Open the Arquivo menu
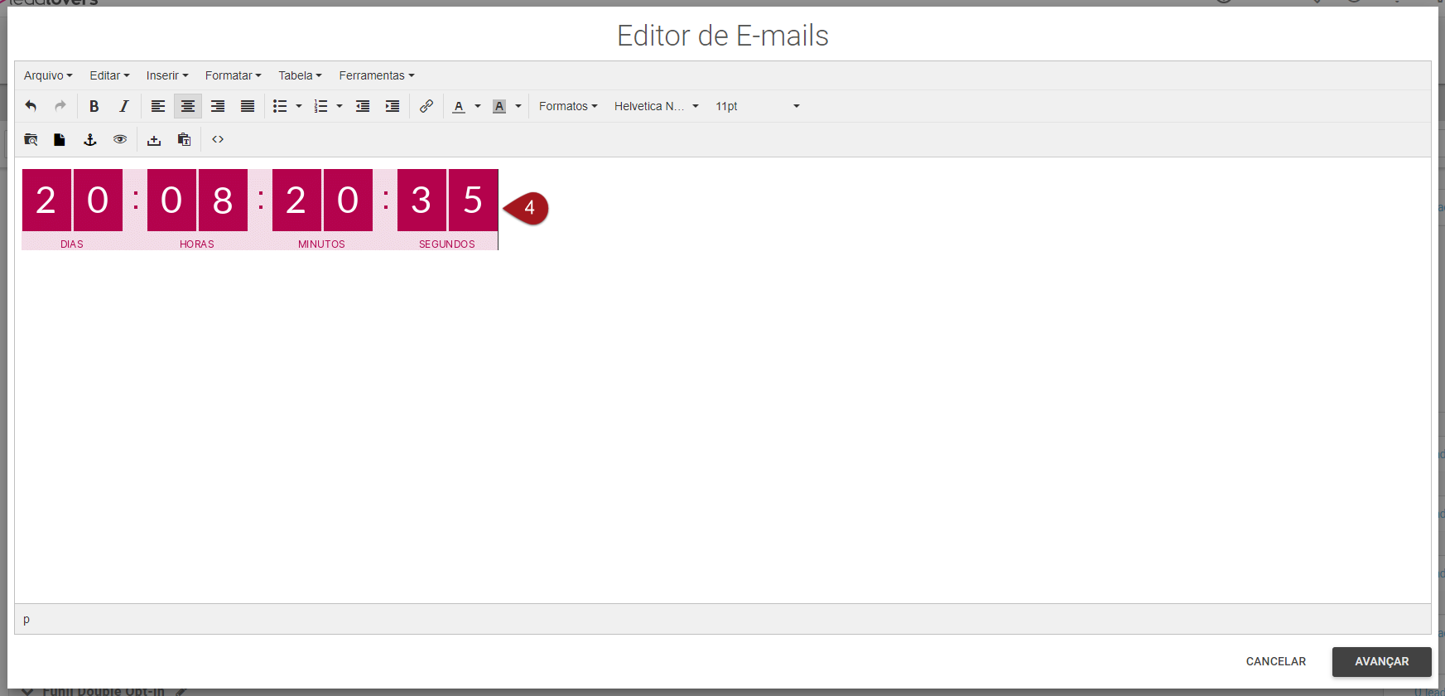This screenshot has height=696, width=1445. [x=48, y=75]
